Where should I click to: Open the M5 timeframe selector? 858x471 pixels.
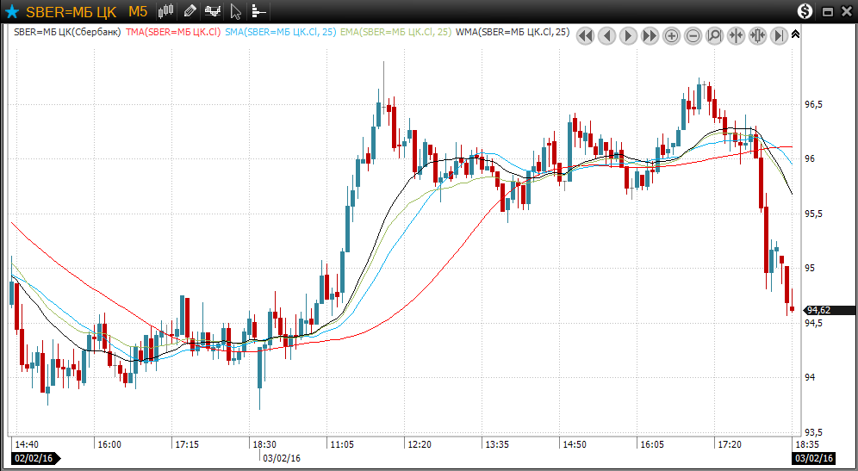[x=138, y=12]
